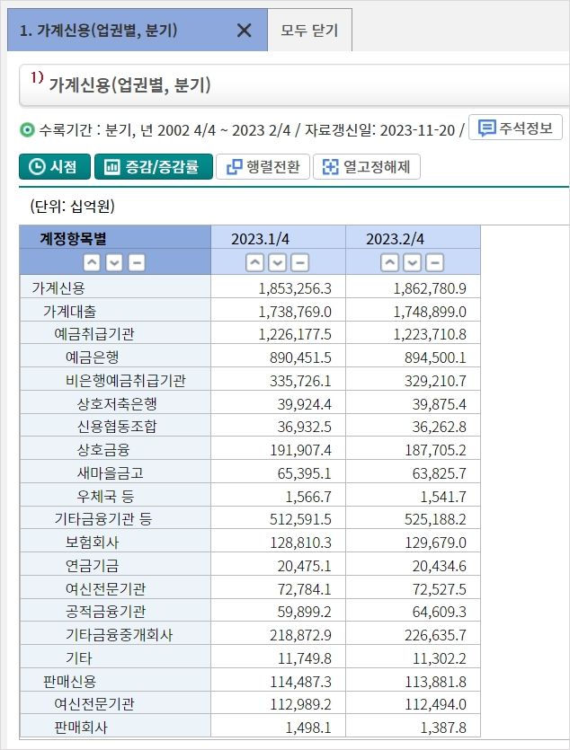
Task: Select the 가계대출 row label
Action: point(70,312)
